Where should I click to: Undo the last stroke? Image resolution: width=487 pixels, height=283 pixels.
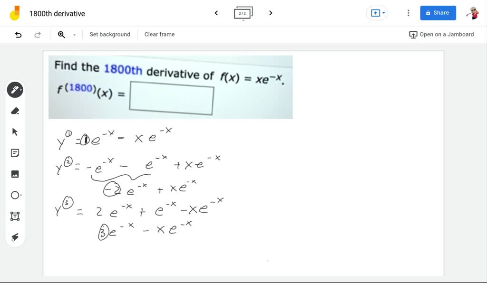point(18,34)
